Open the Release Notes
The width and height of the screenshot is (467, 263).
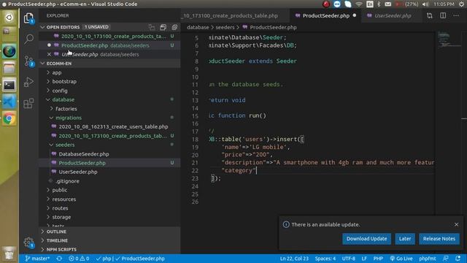[x=439, y=239]
